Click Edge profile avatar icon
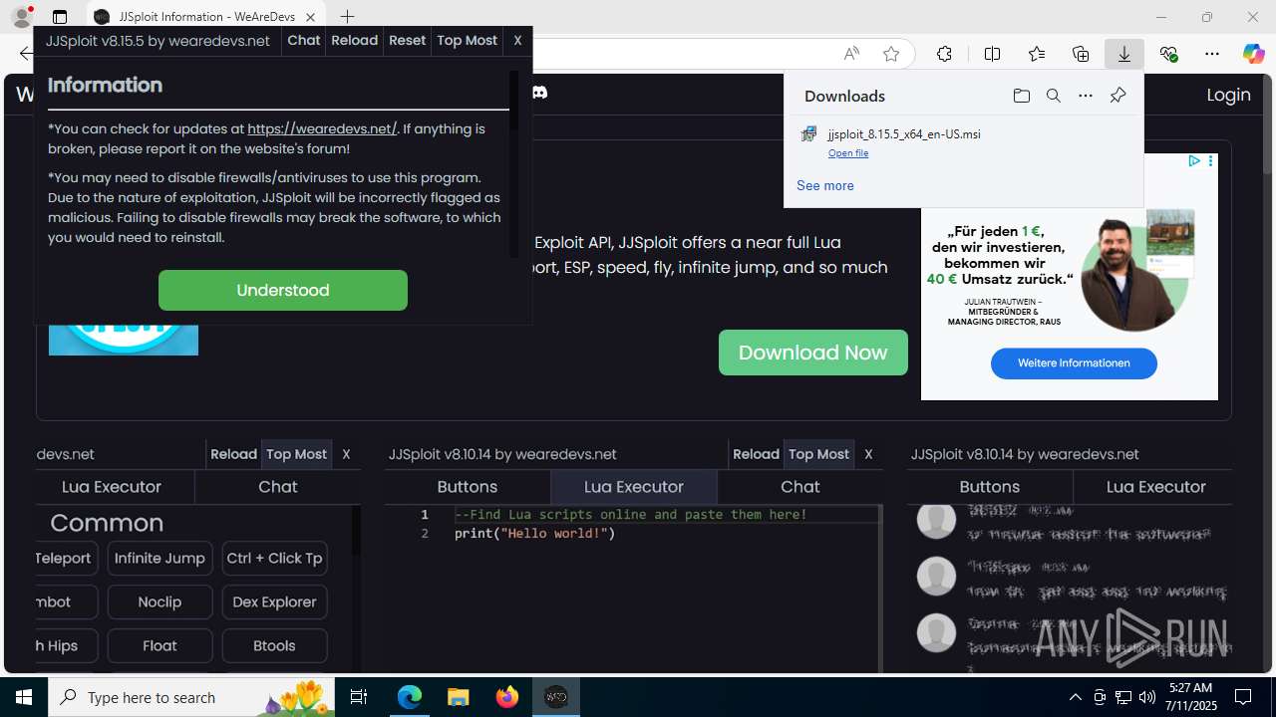The width and height of the screenshot is (1276, 717). [21, 17]
